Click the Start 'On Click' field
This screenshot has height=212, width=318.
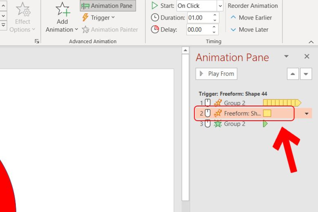pyautogui.click(x=197, y=6)
